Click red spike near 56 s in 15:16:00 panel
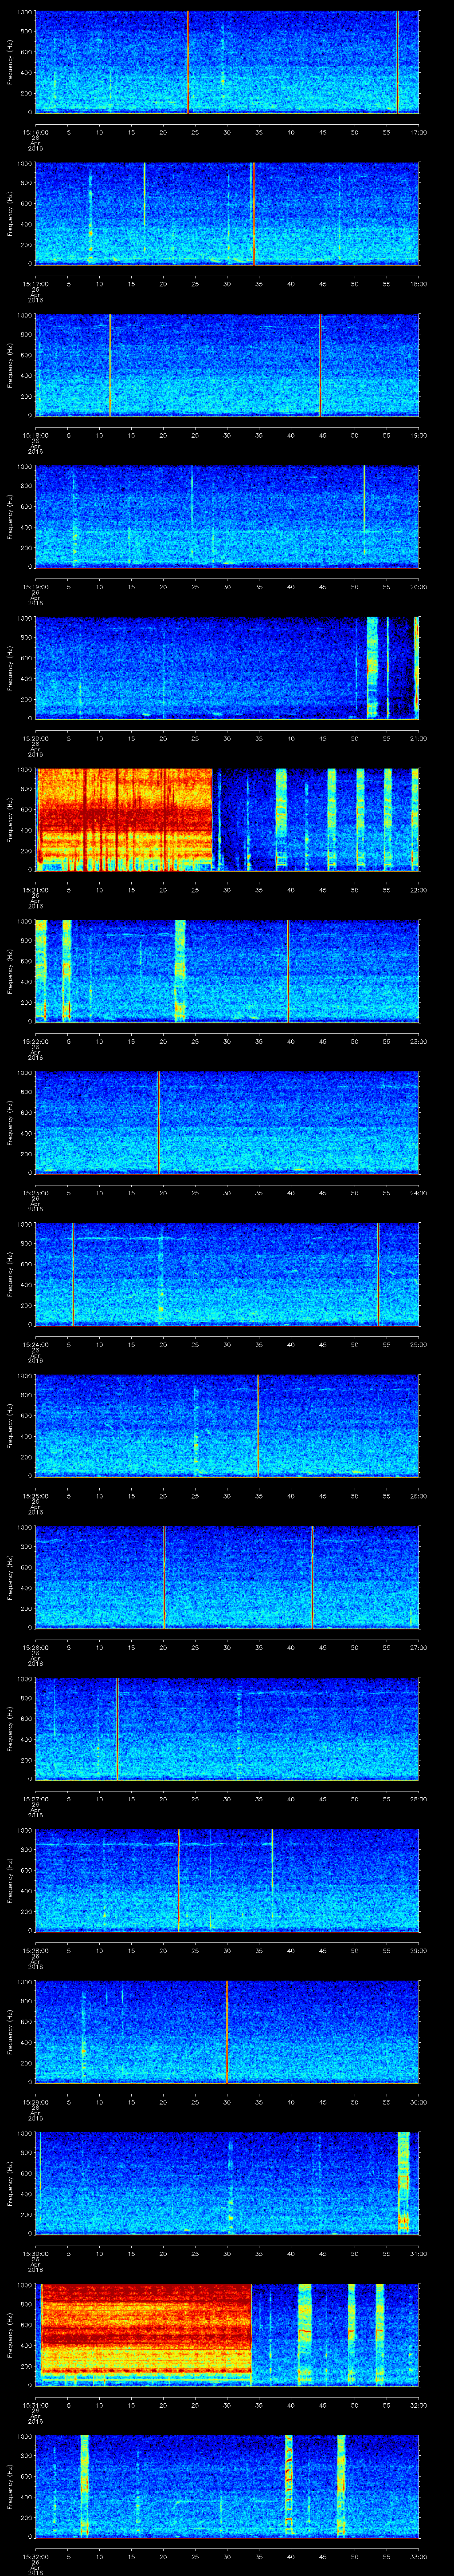The image size is (454, 2576). point(397,62)
